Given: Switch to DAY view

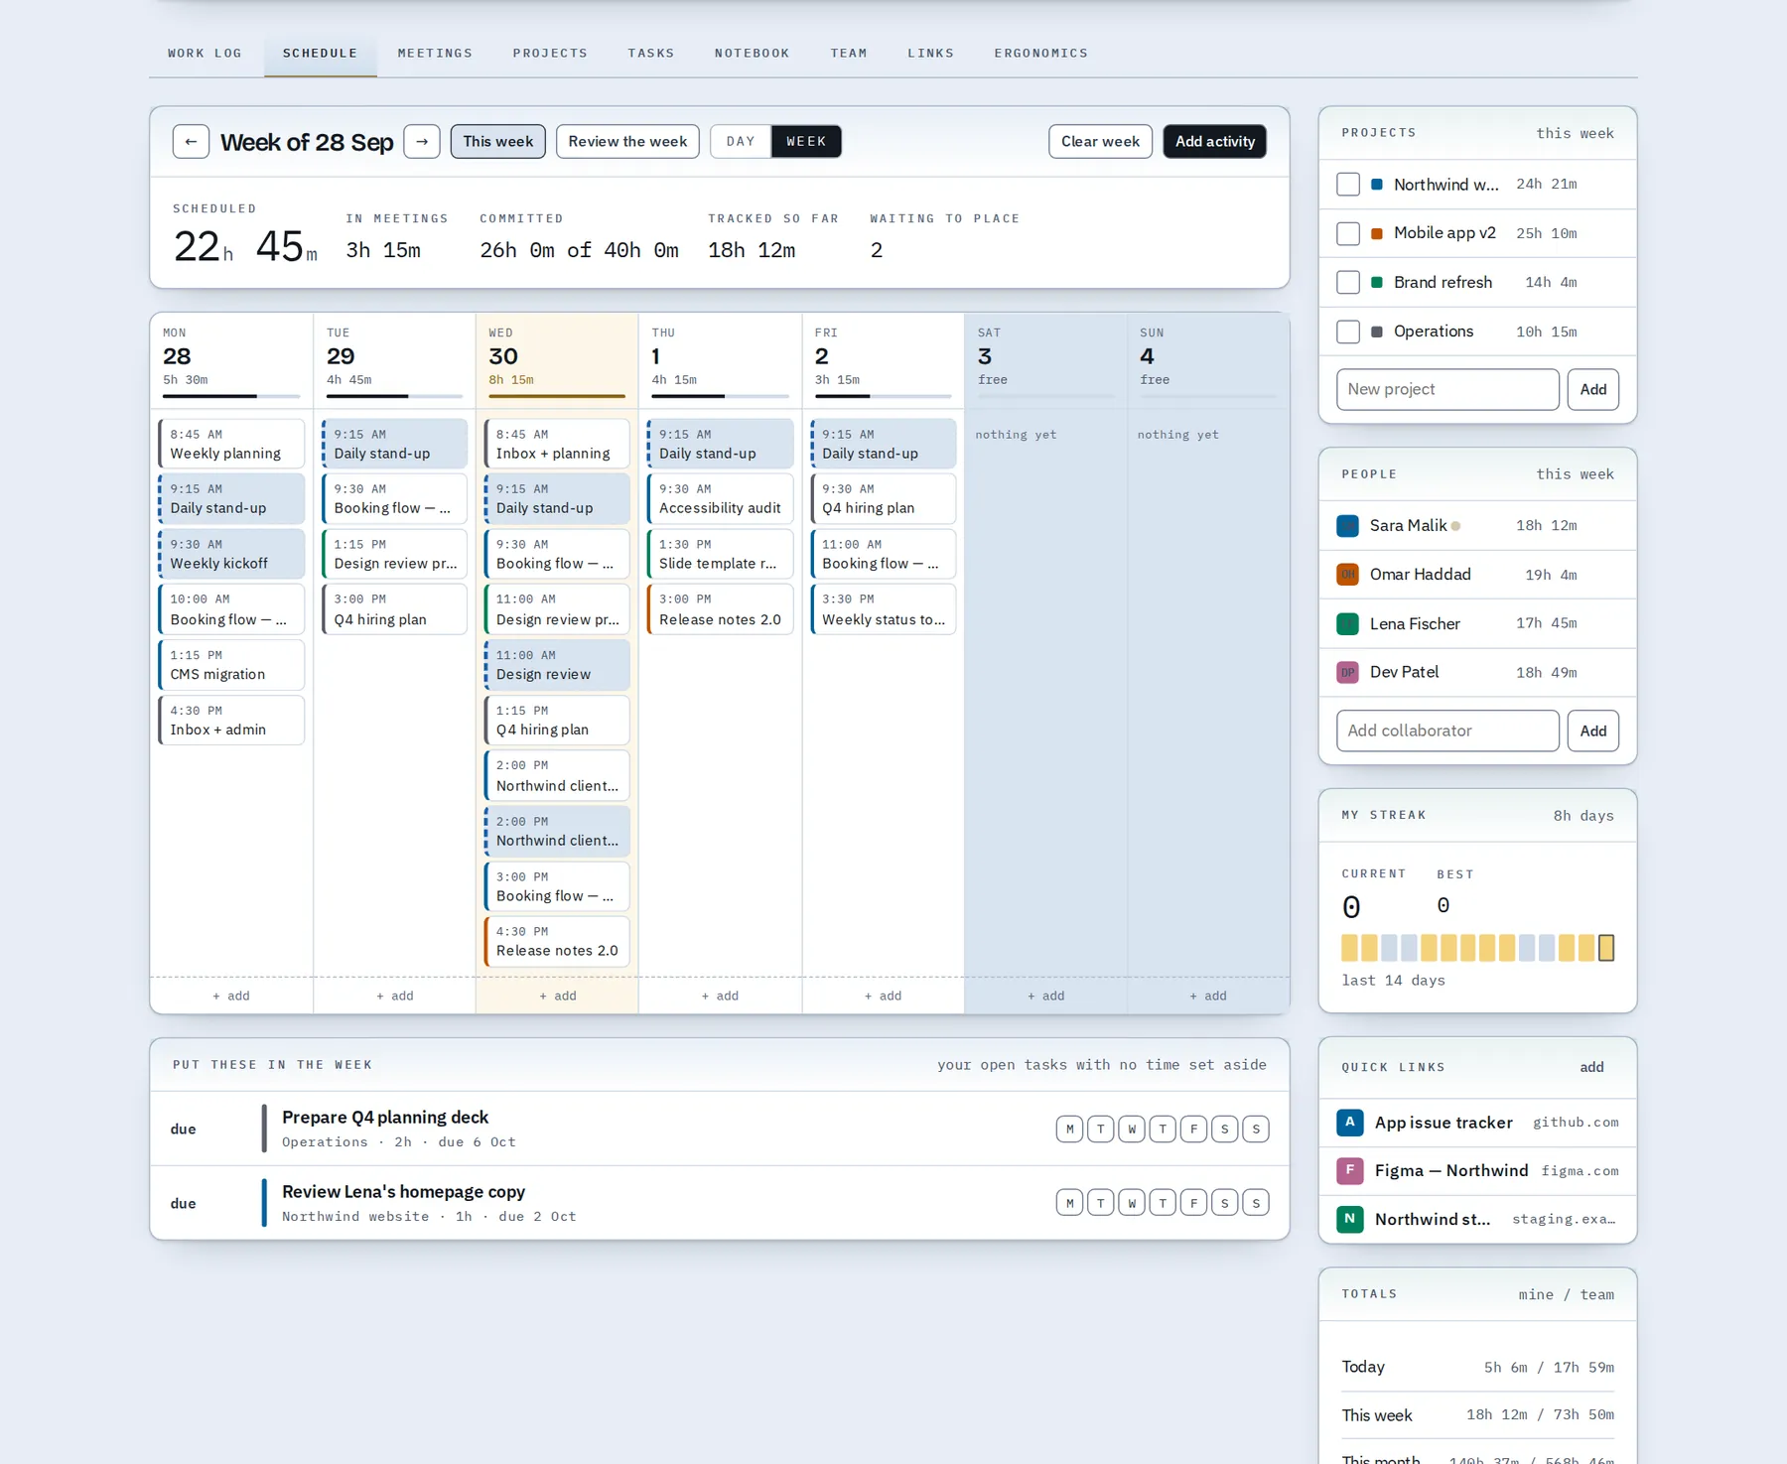Looking at the screenshot, I should [x=741, y=142].
